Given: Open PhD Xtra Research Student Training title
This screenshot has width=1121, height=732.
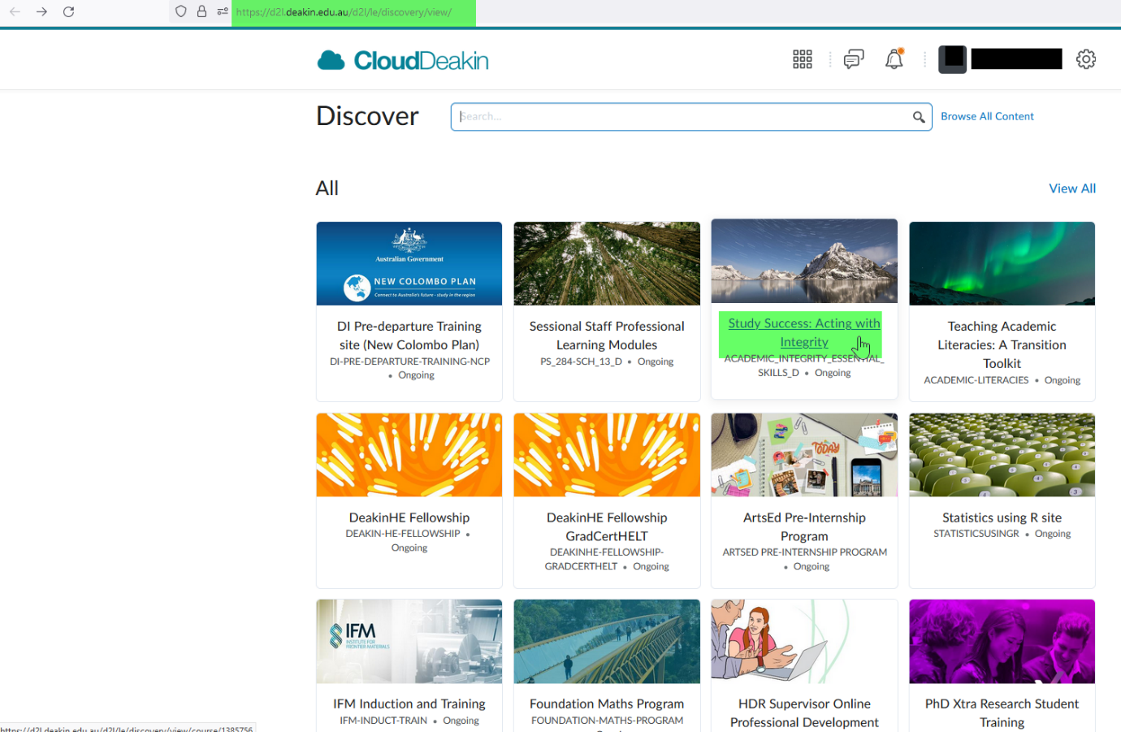Looking at the screenshot, I should [1002, 713].
